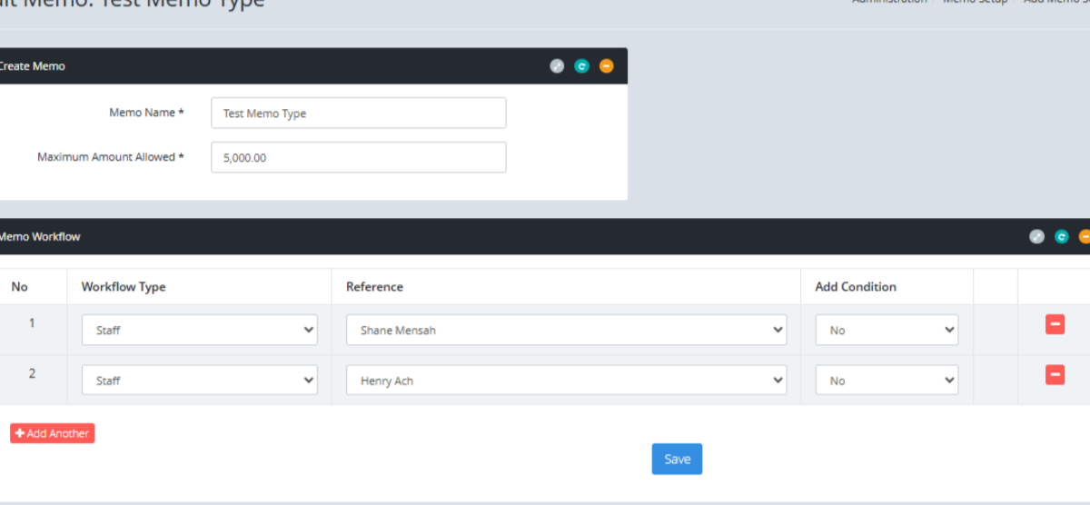
Task: Click into the Maximum Amount Allowed field
Action: tap(358, 157)
